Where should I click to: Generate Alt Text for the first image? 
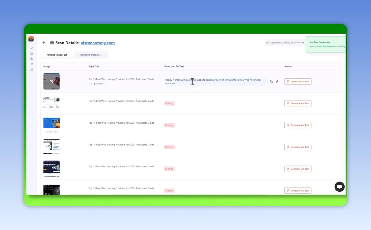[298, 81]
